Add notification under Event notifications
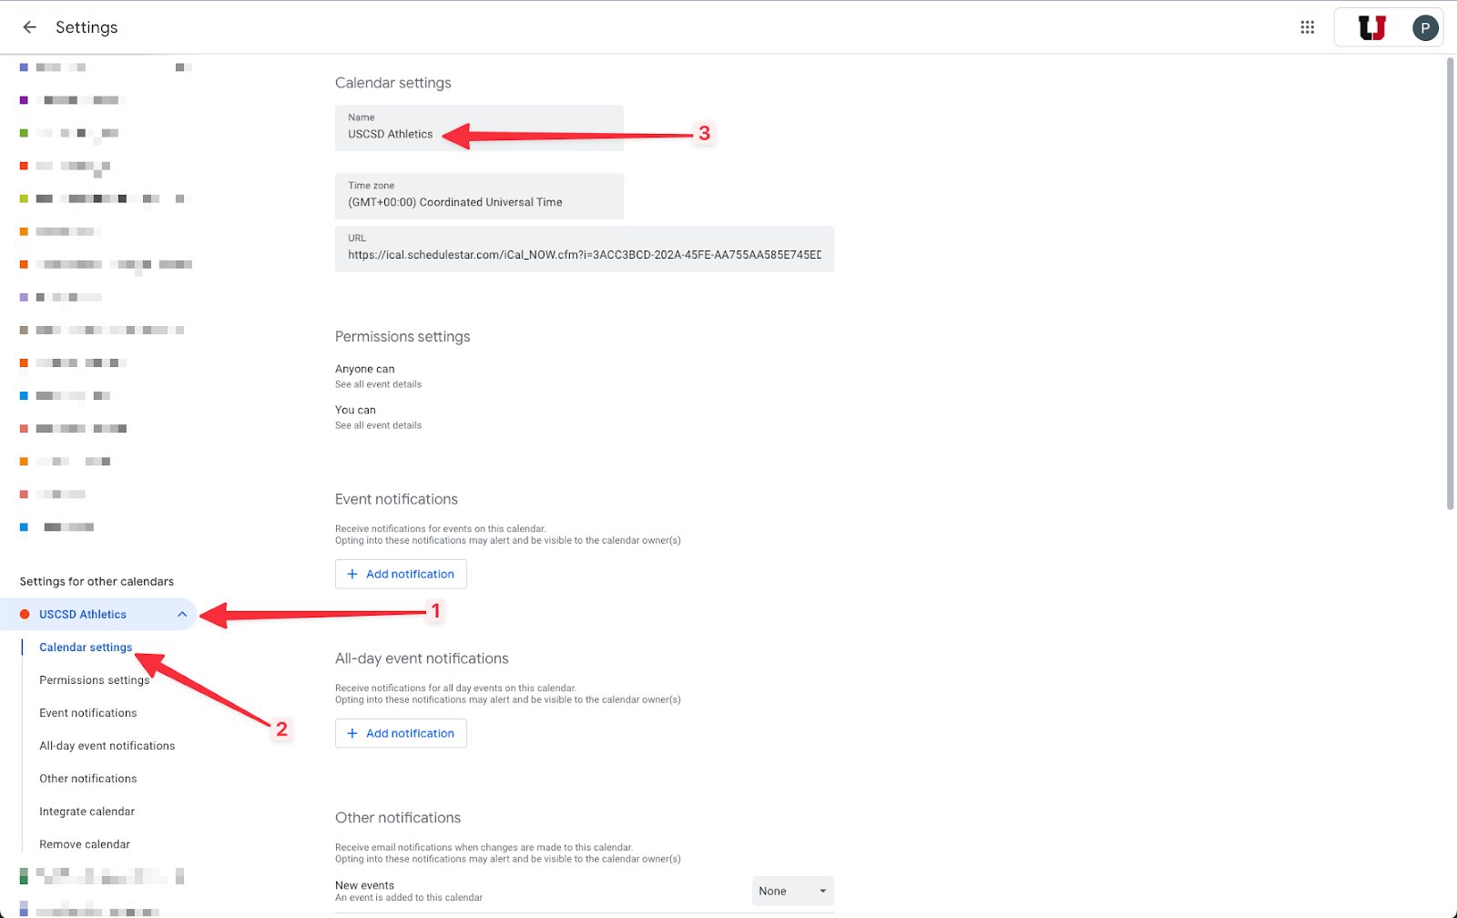Viewport: 1457px width, 918px height. click(401, 574)
